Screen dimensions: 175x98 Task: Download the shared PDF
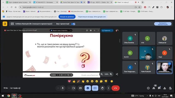tap(94, 30)
